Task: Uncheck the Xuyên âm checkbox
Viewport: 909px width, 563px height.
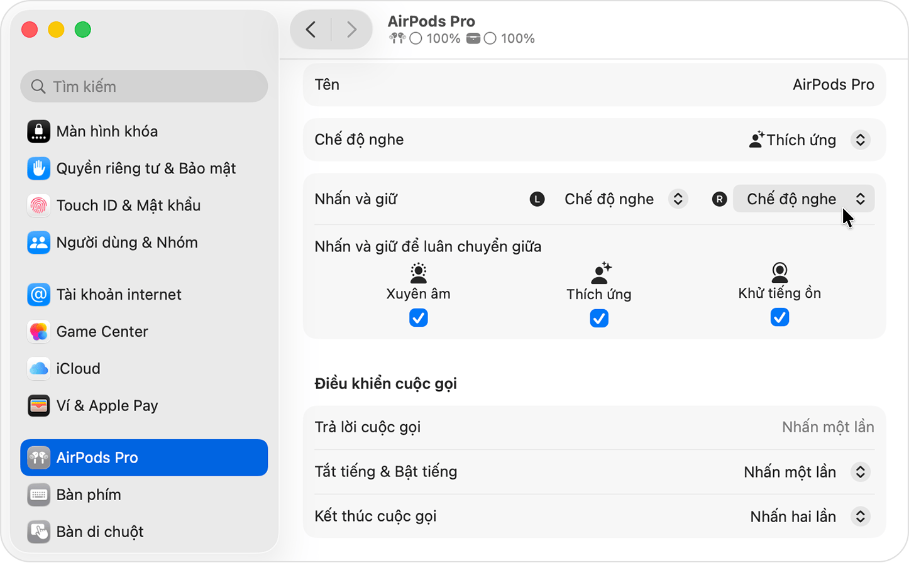Action: click(x=418, y=318)
